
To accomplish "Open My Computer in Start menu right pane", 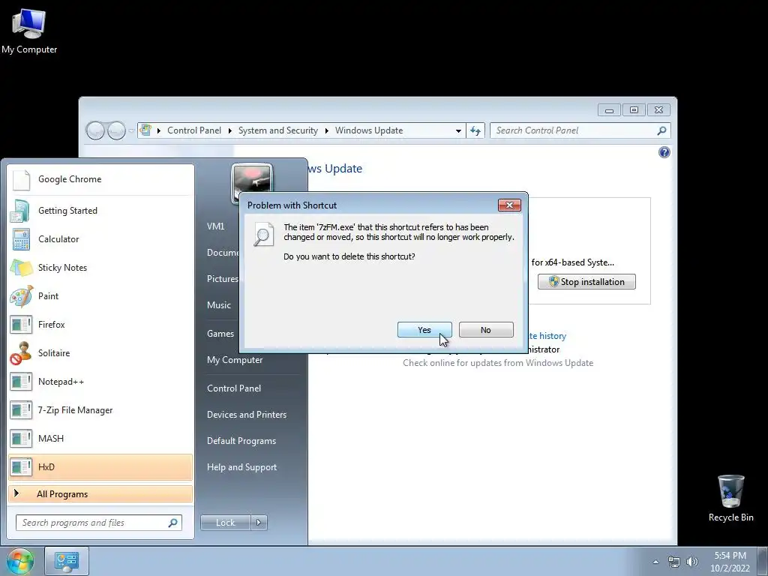I will (235, 360).
